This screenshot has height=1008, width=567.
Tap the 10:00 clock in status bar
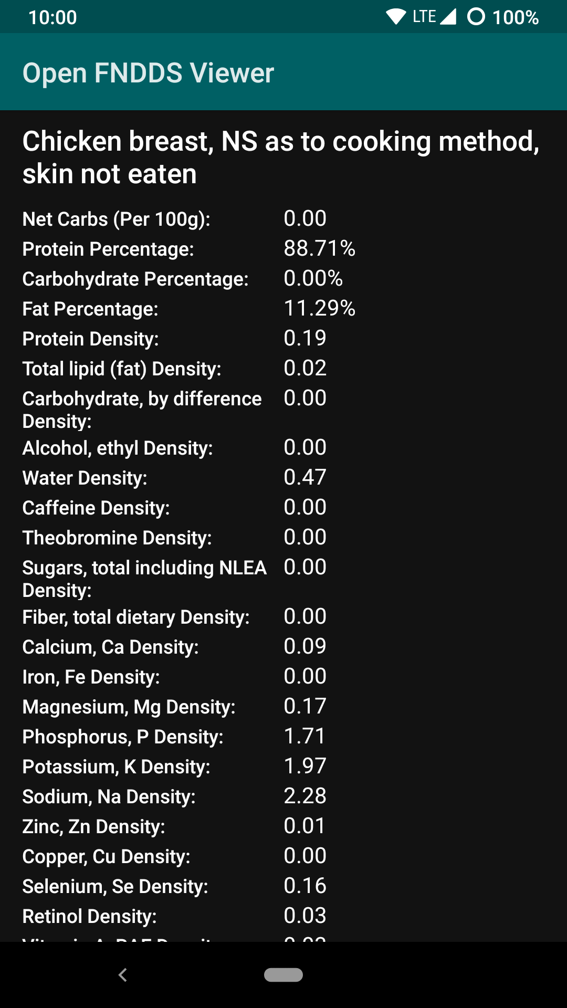(52, 17)
